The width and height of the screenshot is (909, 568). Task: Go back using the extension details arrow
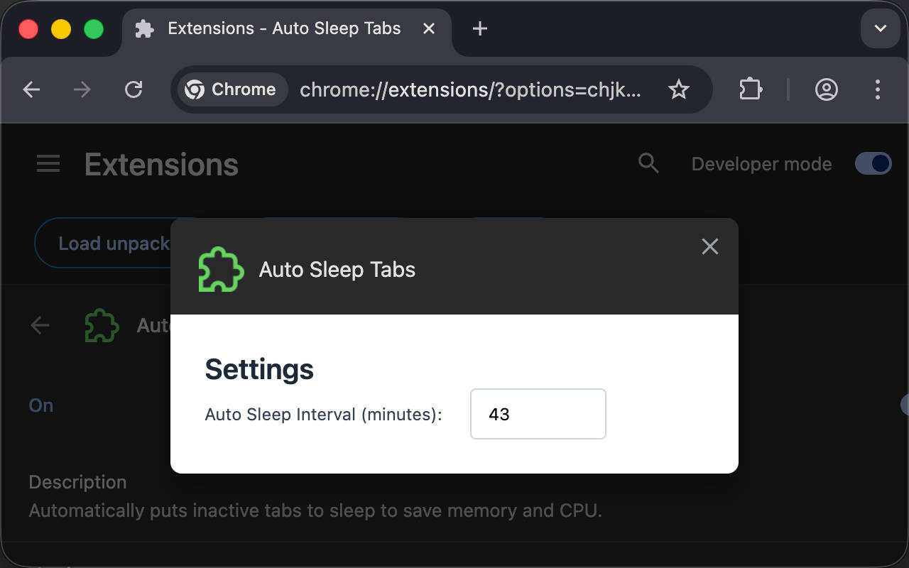40,325
